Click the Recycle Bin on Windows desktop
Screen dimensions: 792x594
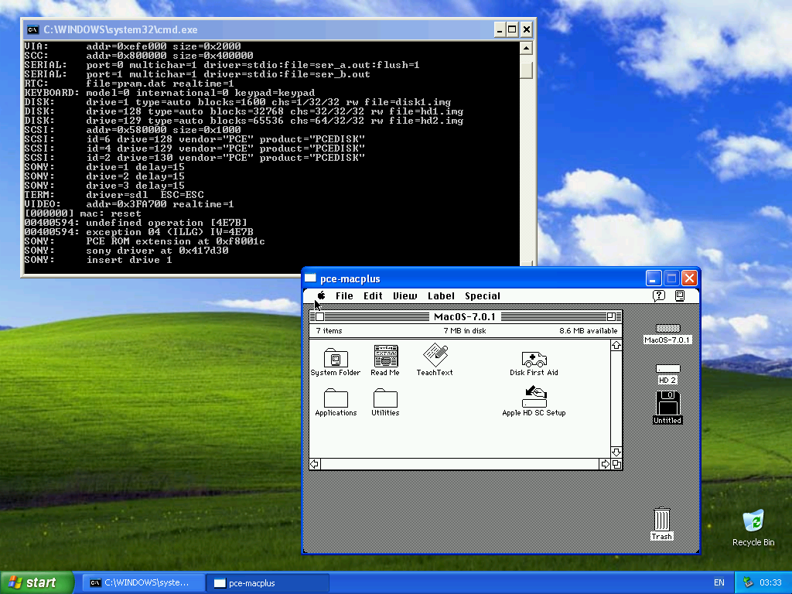(x=753, y=522)
